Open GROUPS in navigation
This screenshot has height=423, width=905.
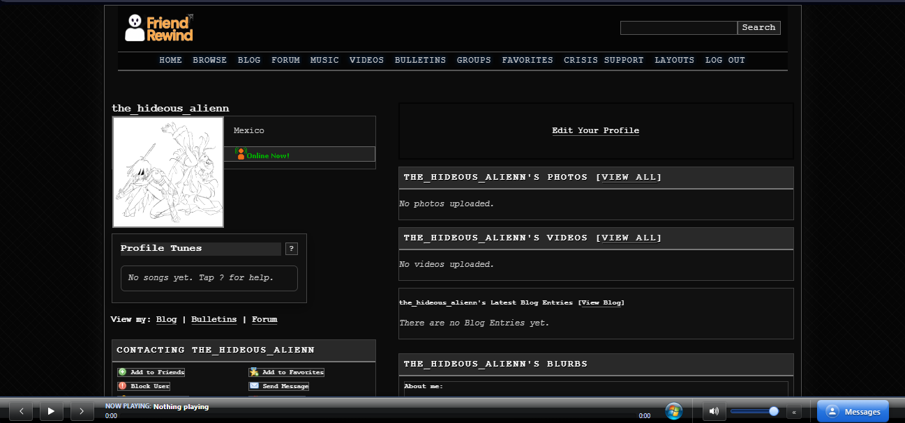474,60
